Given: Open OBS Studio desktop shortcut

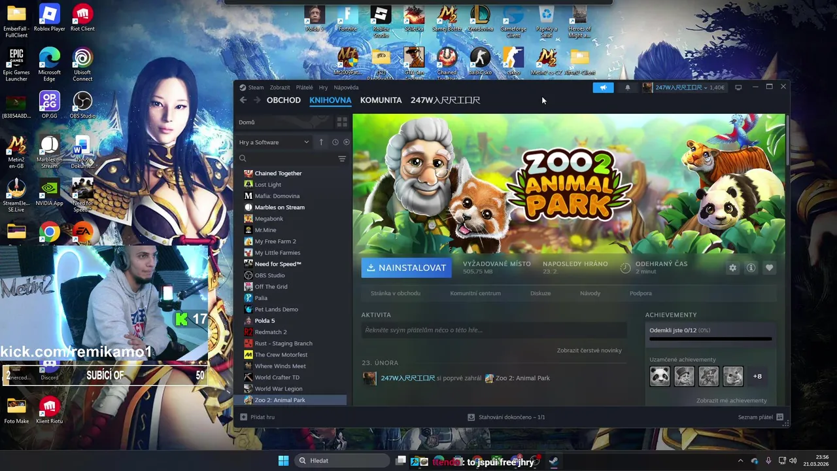Looking at the screenshot, I should [82, 105].
